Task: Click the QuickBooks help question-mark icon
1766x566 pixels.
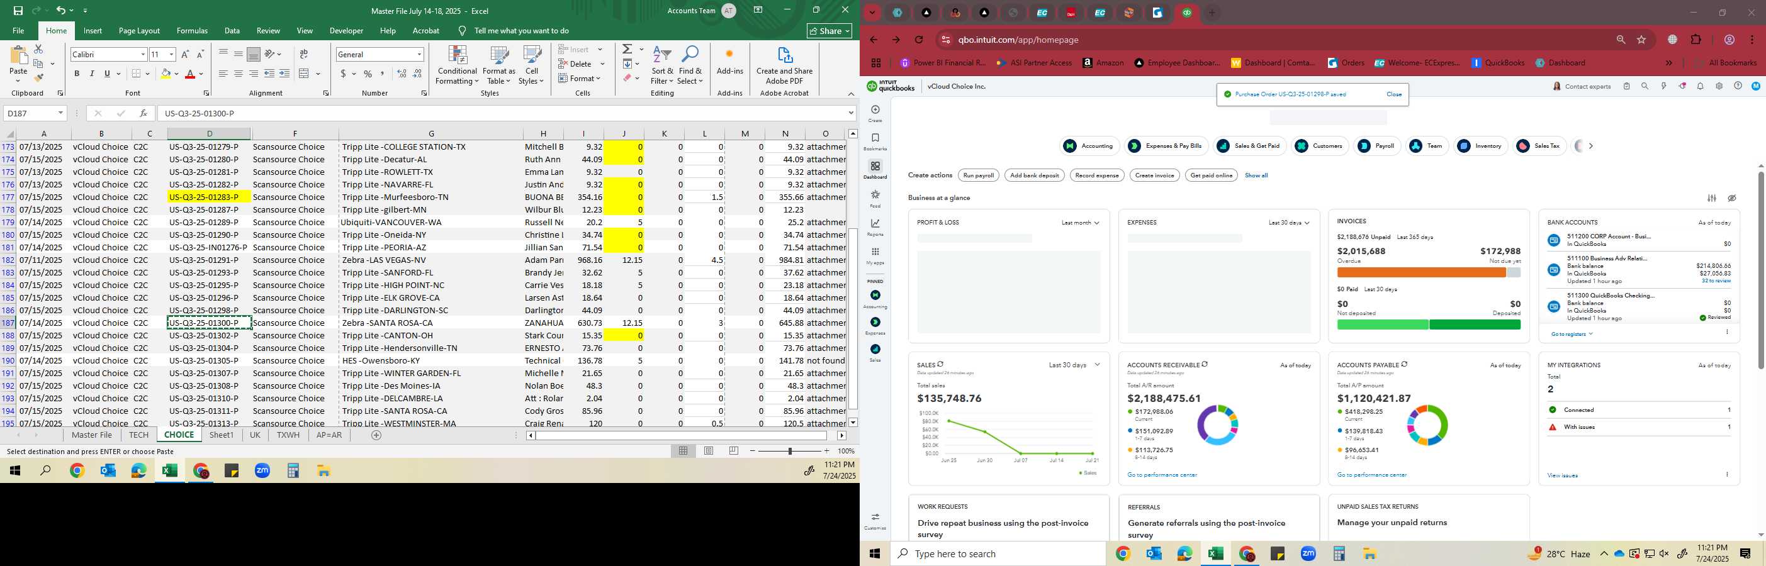Action: (x=1738, y=86)
